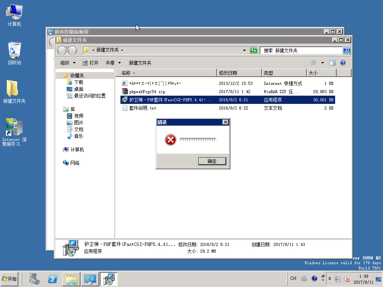The width and height of the screenshot is (383, 287).
Task: Select 桌面 in navigation pane
Action: [x=79, y=89]
